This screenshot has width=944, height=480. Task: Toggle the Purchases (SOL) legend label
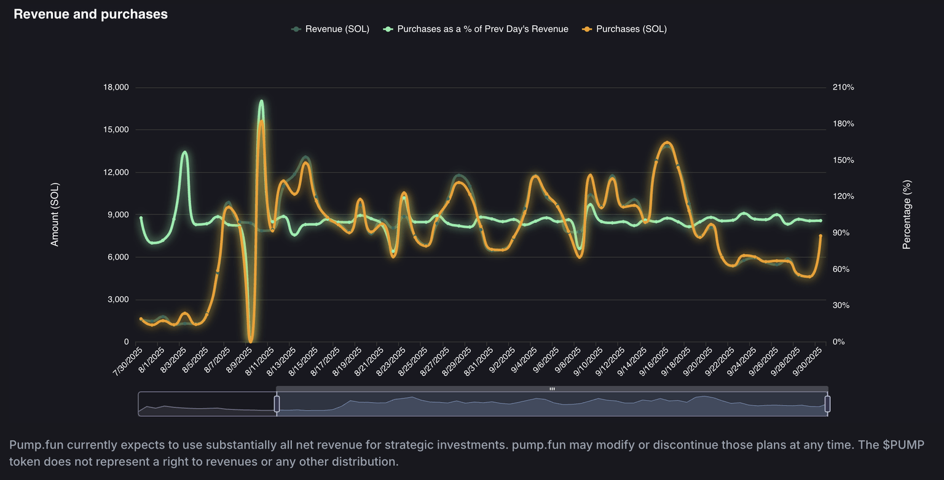(x=631, y=29)
